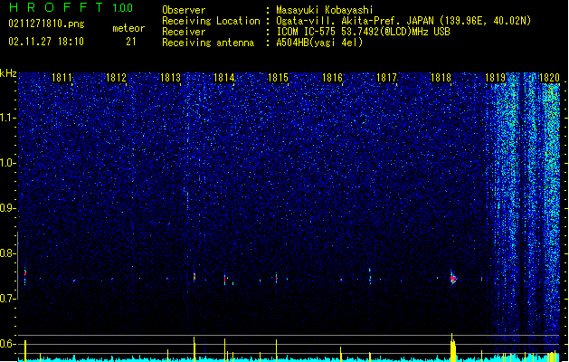Select the filename 0211271810.png
This screenshot has width=569, height=362.
click(46, 24)
